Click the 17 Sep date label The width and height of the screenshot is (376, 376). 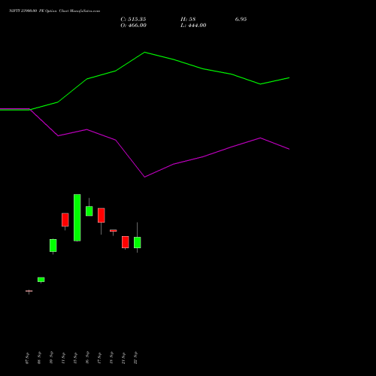[99, 358]
